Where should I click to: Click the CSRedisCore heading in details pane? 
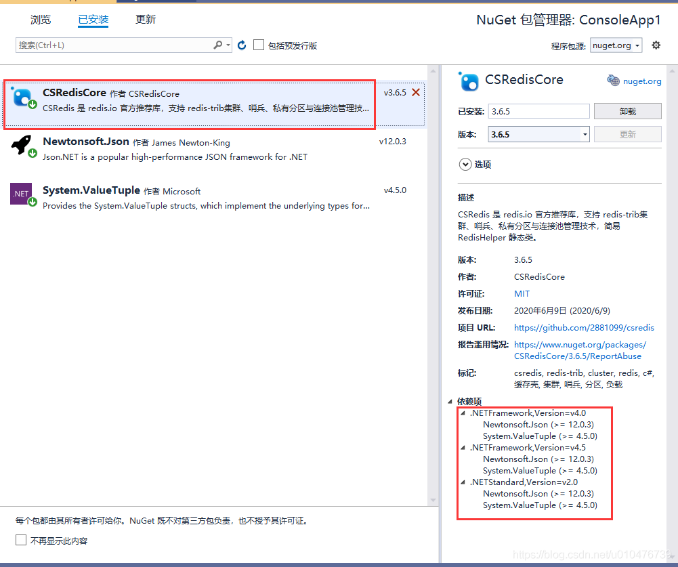click(x=524, y=79)
